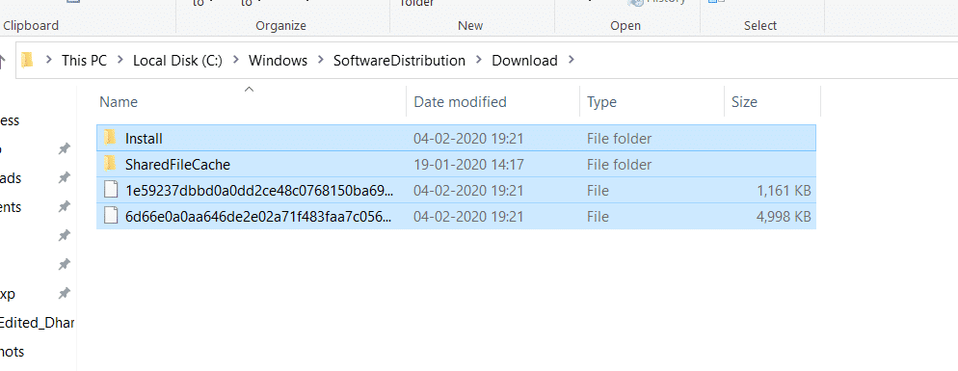Image resolution: width=958 pixels, height=371 pixels.
Task: Select file 6d66e0a0aa646de2e02a71f483faa7c056...
Action: 259,217
